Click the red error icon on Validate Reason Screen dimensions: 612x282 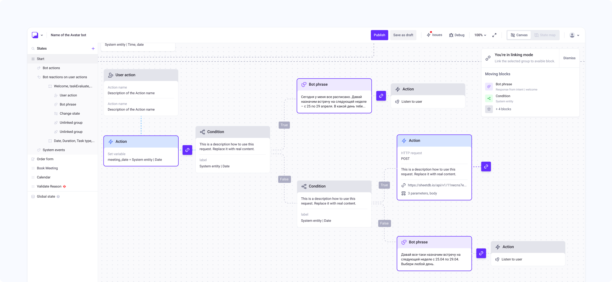[65, 186]
